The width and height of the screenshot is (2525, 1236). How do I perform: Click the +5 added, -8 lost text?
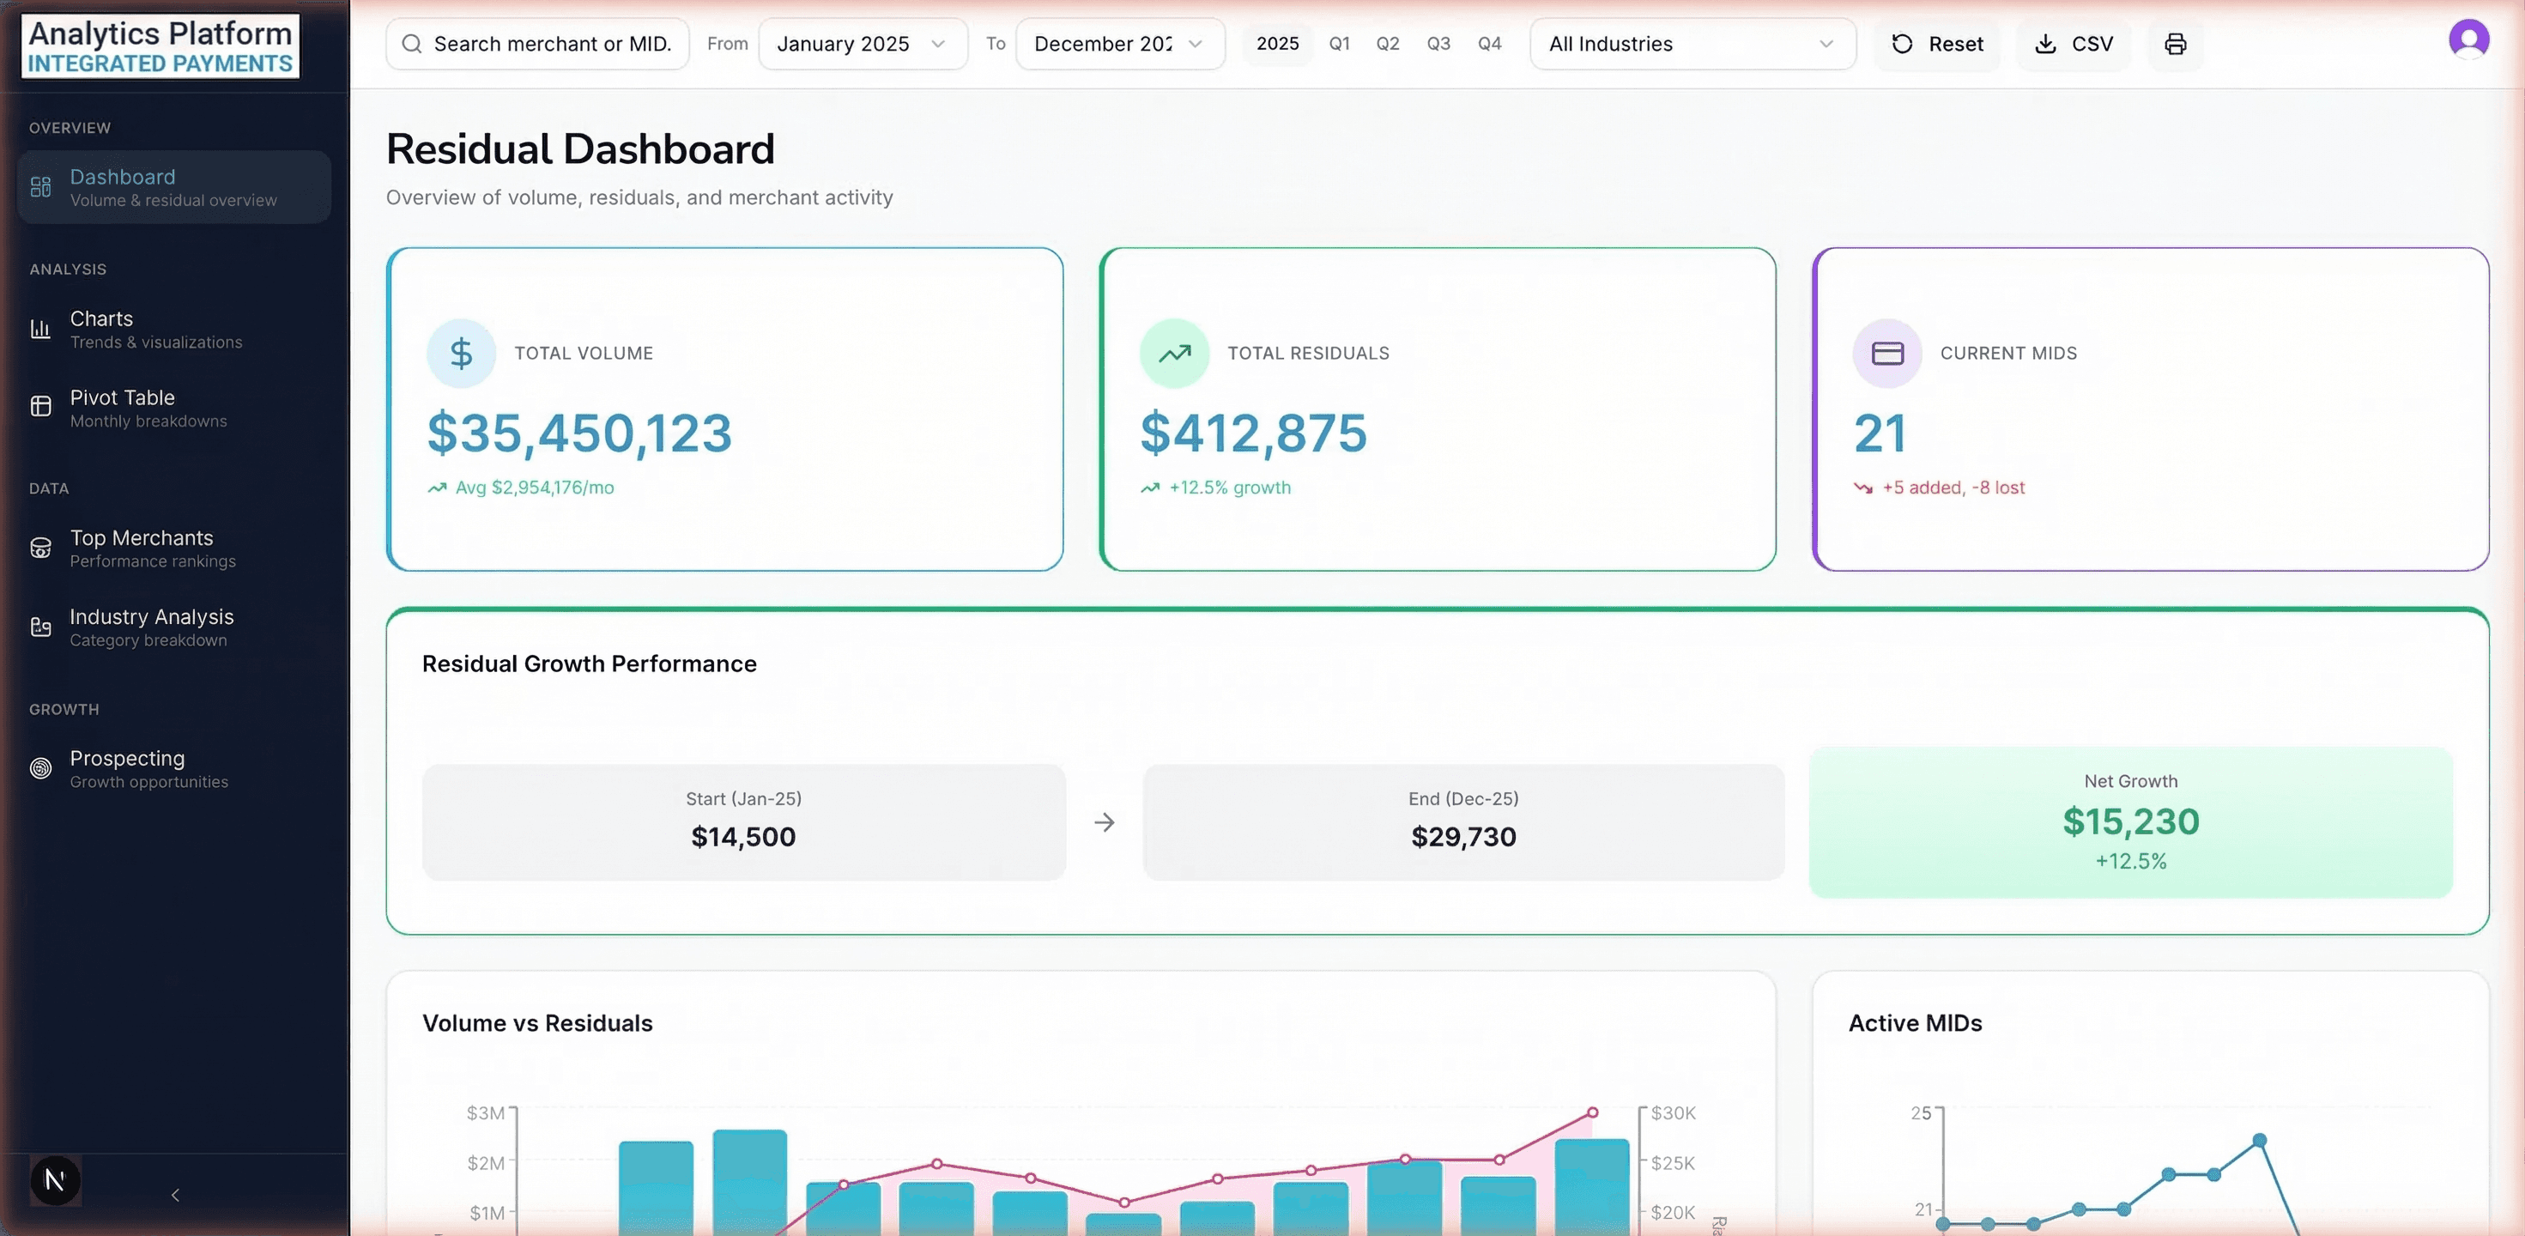pos(1953,488)
